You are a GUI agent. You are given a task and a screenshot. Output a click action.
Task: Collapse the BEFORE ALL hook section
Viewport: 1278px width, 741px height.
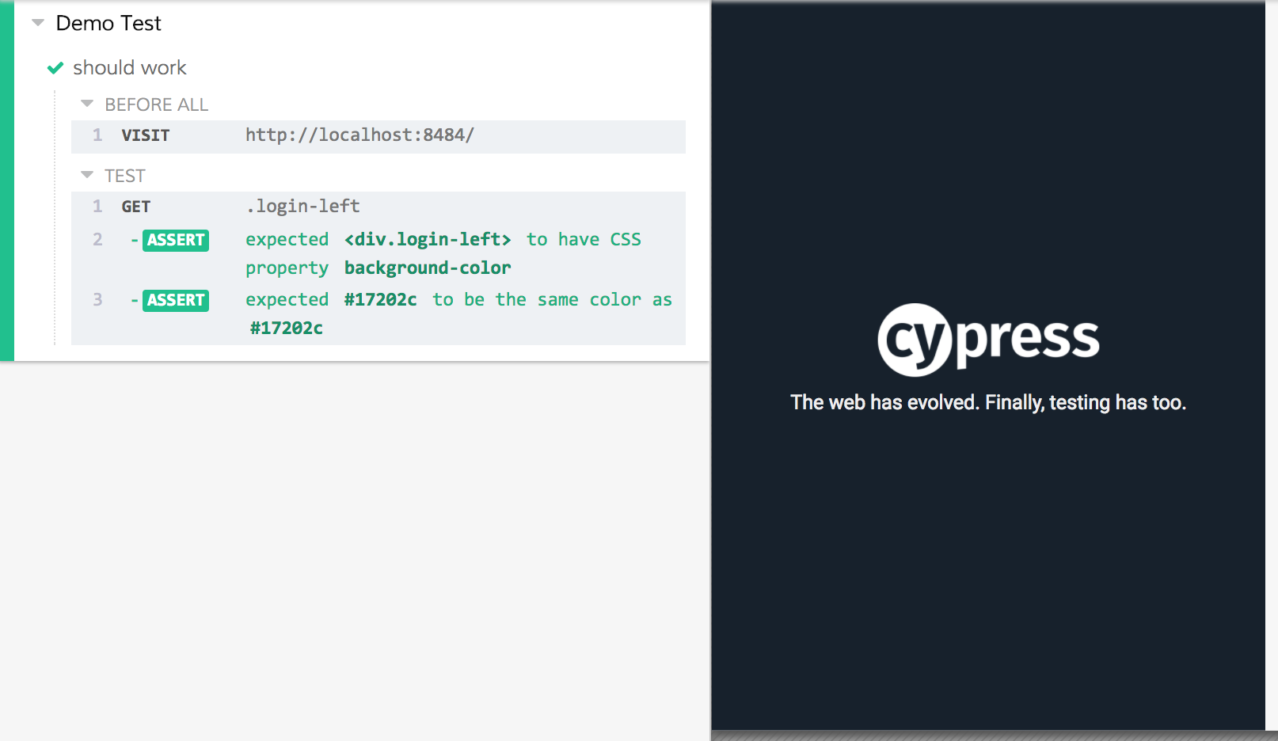click(x=86, y=104)
